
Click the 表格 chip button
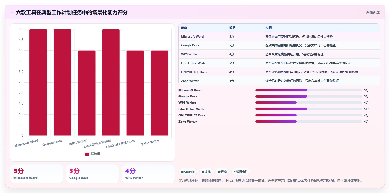[x=206, y=172]
